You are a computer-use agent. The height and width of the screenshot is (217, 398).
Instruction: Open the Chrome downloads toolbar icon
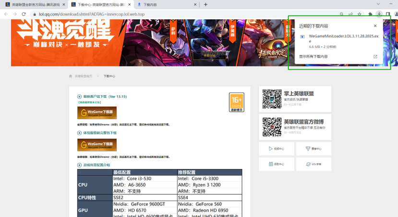(x=379, y=14)
